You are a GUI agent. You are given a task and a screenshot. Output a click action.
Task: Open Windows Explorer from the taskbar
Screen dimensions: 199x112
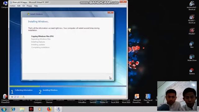pyautogui.click(x=22, y=109)
